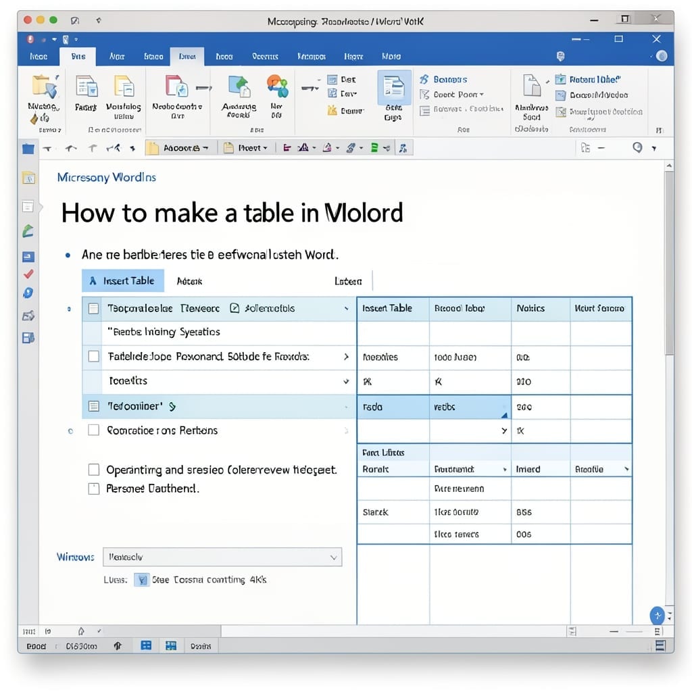692x692 pixels.
Task: Toggle the blue 'Stae Tosna comtting' checkbox
Action: (142, 579)
